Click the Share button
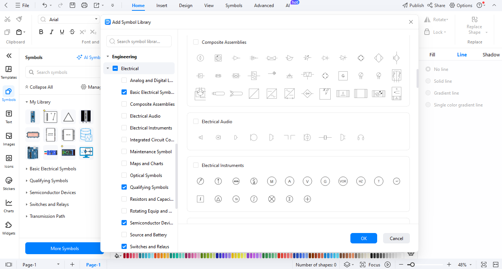Image resolution: width=502 pixels, height=269 pixels. [x=436, y=6]
